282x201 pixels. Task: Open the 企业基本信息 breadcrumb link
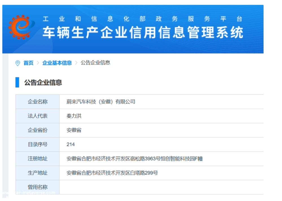point(57,63)
